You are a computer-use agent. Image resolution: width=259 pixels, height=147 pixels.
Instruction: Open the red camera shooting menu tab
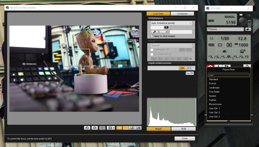[210, 66]
